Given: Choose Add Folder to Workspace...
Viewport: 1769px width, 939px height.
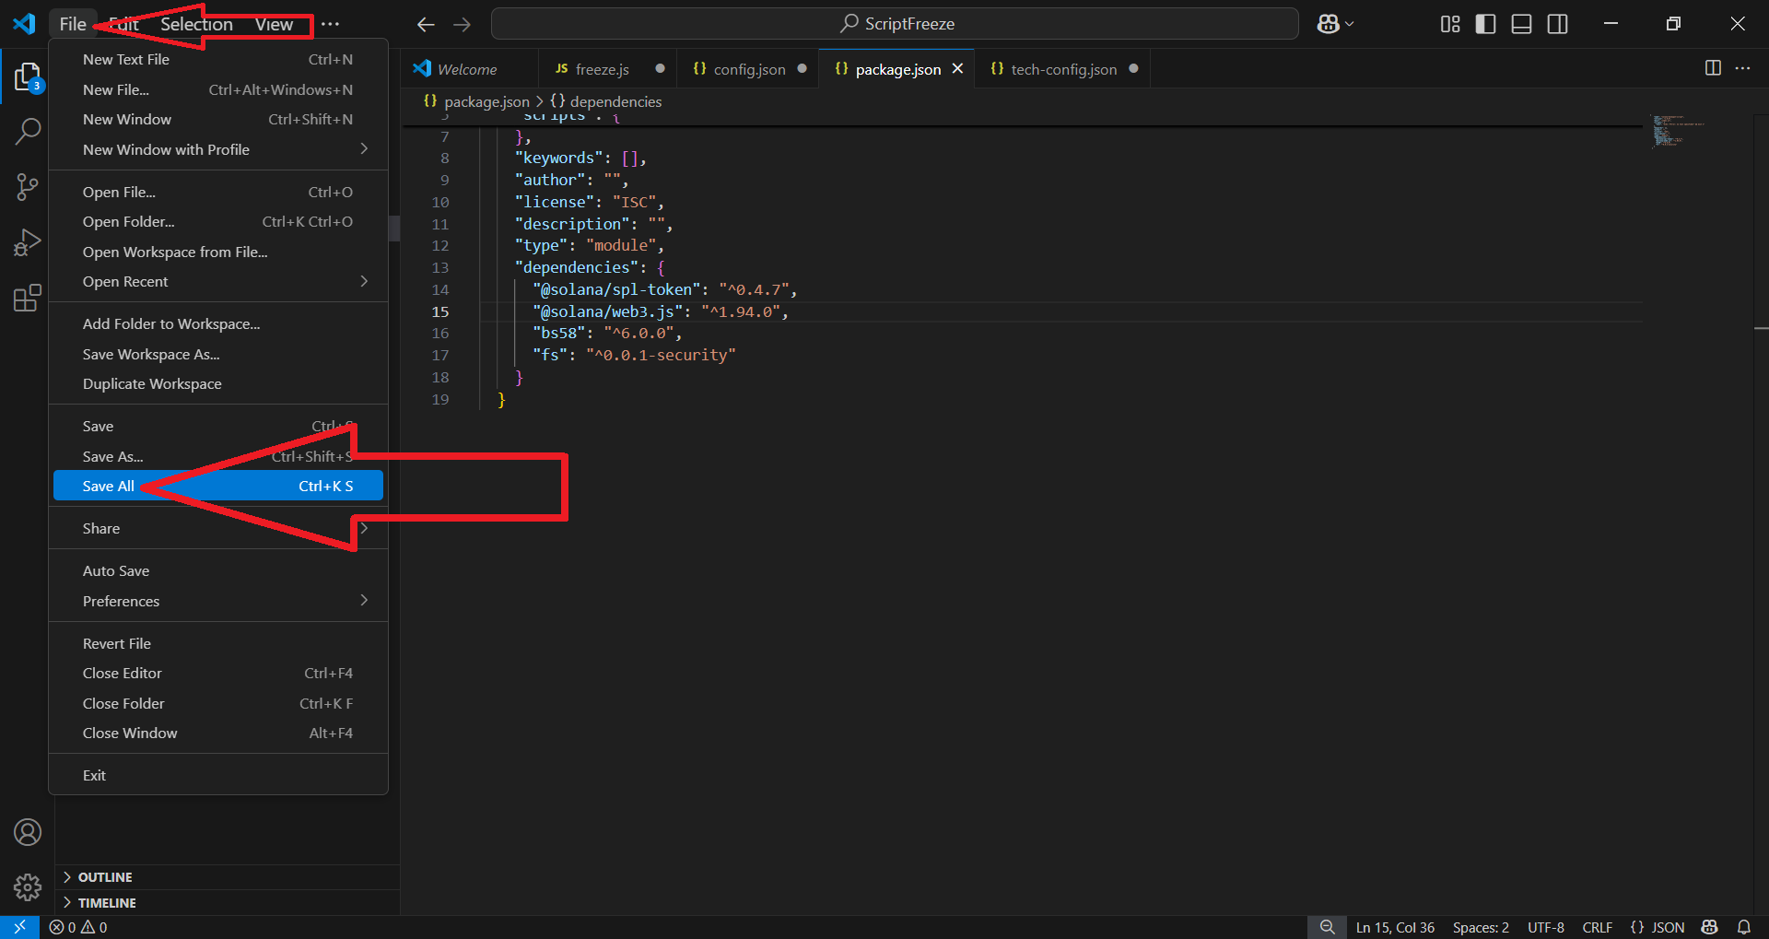Looking at the screenshot, I should pyautogui.click(x=218, y=324).
